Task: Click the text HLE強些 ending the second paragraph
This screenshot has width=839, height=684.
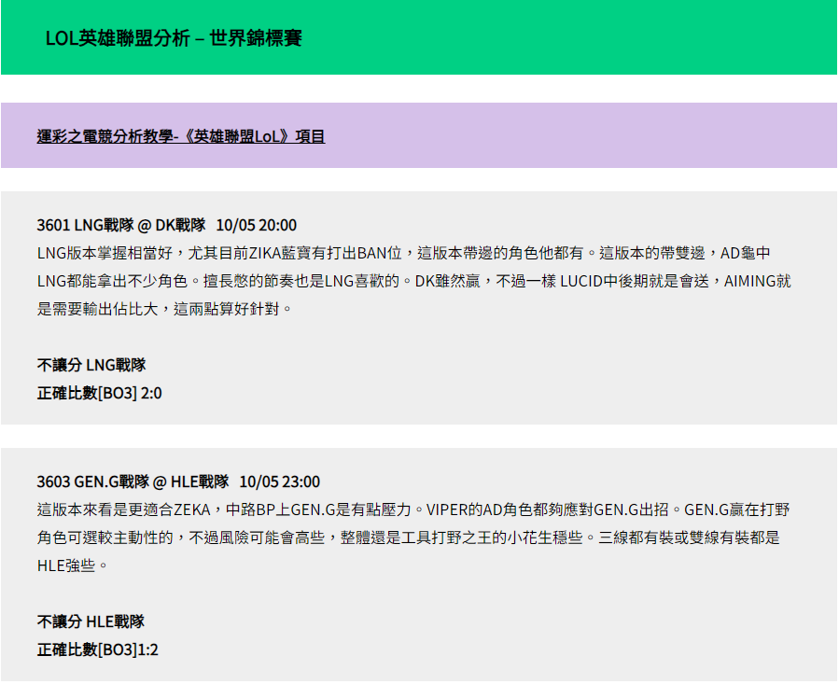Action: point(65,565)
